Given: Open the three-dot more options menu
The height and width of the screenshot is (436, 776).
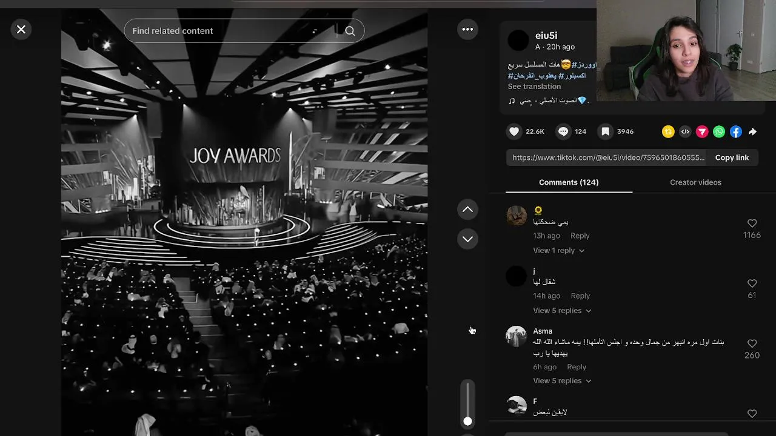Looking at the screenshot, I should coord(467,29).
